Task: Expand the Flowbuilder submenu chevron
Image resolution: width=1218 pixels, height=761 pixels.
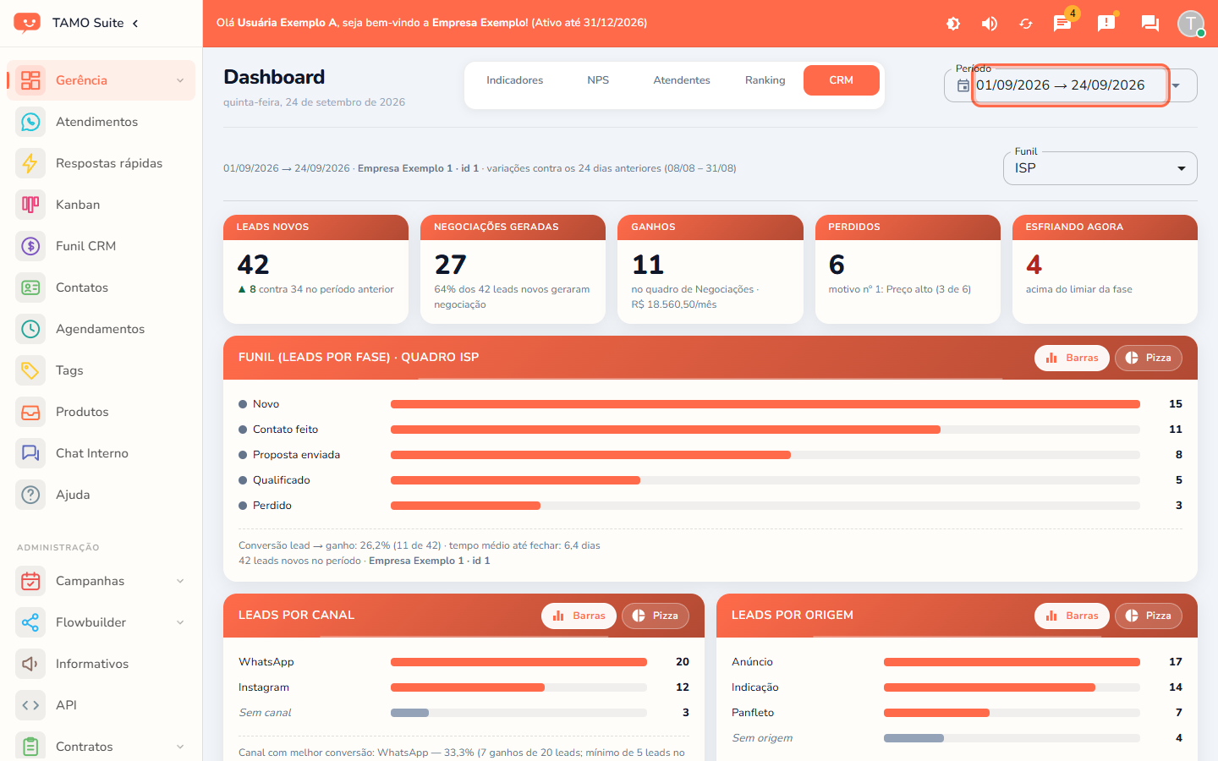Action: [x=180, y=622]
